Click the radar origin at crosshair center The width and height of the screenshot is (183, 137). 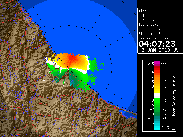(69, 68)
